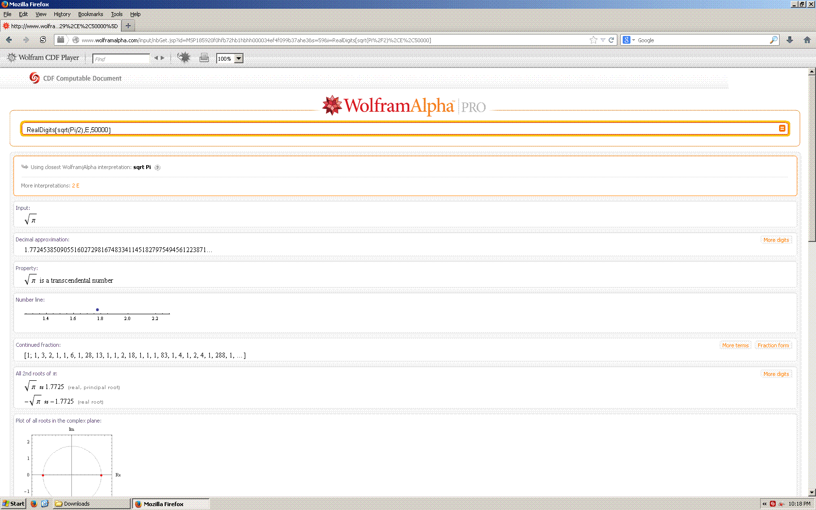Click the number line plot
The width and height of the screenshot is (816, 510).
(x=97, y=314)
